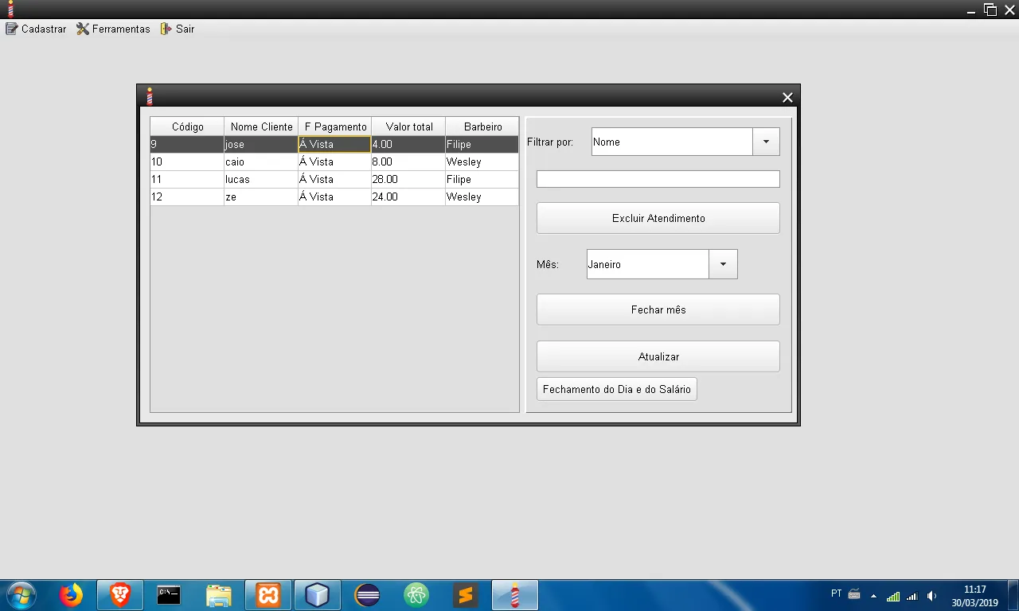Viewport: 1019px width, 611px height.
Task: Expand the Mês month dropdown arrow
Action: (723, 264)
